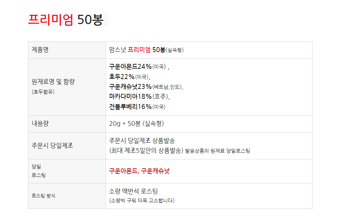341x221 pixels.
Task: Click product name 맘스넛 프리미엄 50봉
Action: point(146,50)
